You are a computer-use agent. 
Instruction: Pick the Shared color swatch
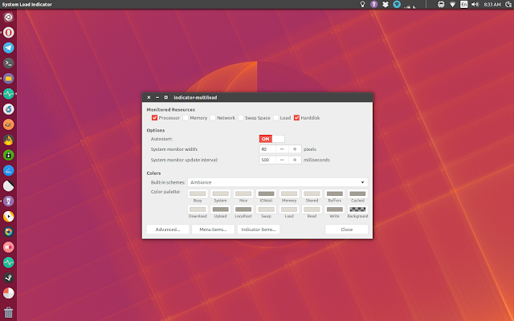coord(312,193)
